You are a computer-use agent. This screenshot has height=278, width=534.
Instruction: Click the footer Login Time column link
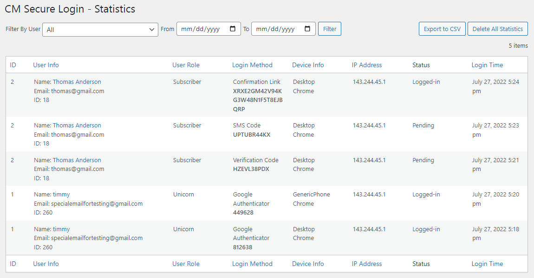(x=487, y=264)
